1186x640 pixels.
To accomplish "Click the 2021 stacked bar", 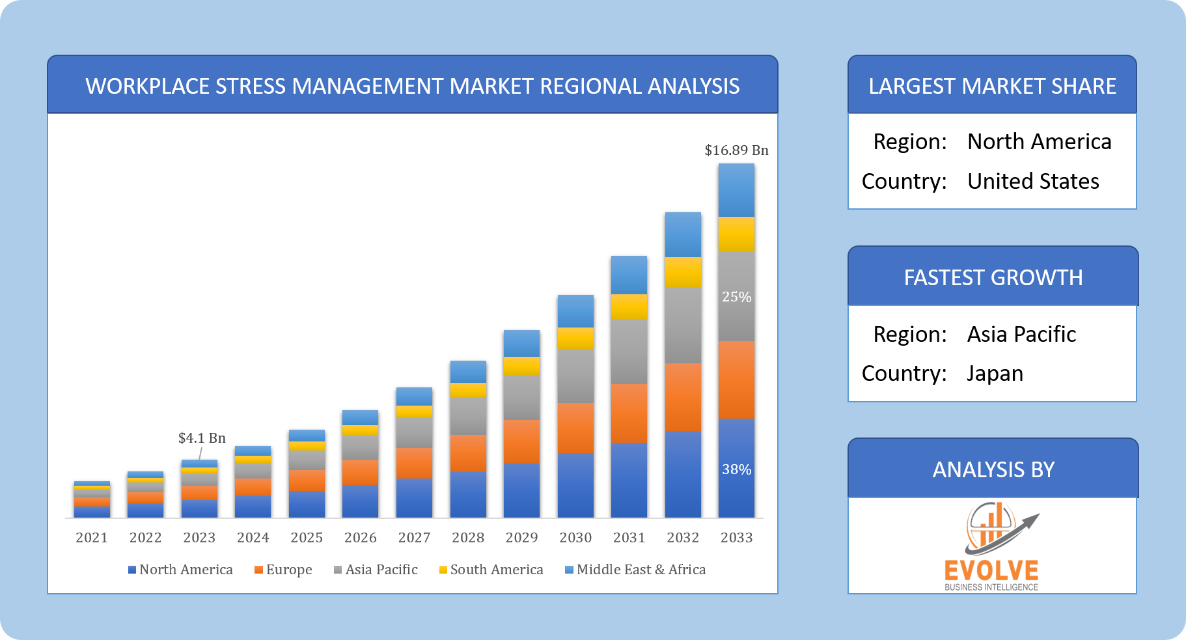I will click(x=92, y=500).
